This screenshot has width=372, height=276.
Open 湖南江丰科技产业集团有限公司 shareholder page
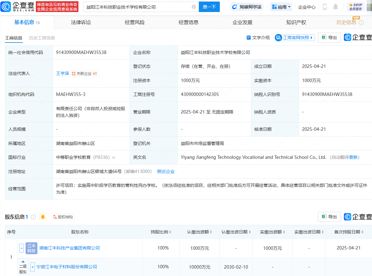(x=69, y=248)
